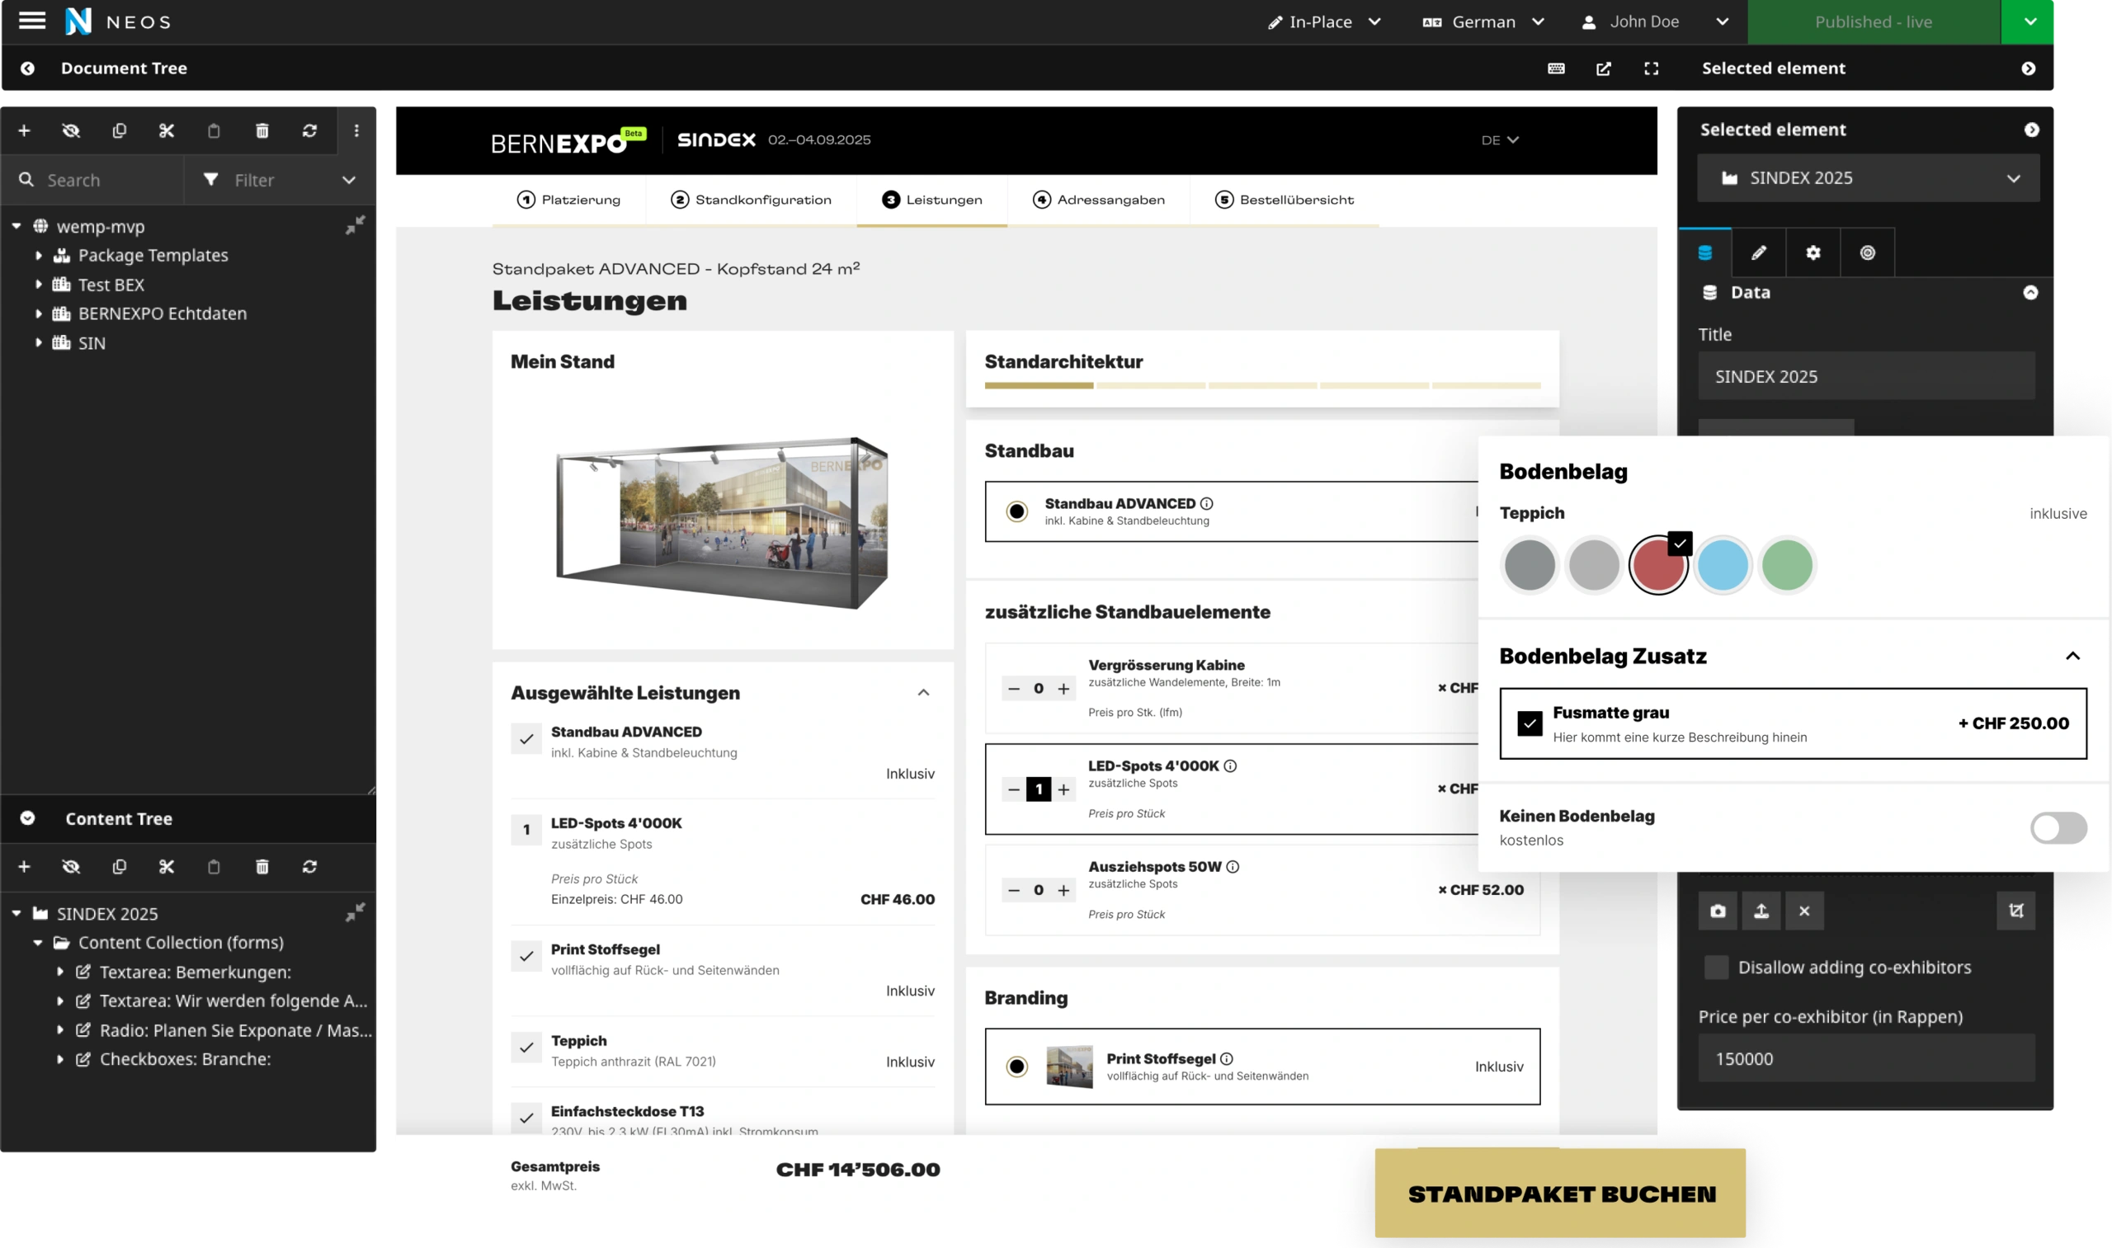Check Disallow adding co-exhibitors
Image resolution: width=2112 pixels, height=1248 pixels.
click(x=1716, y=967)
